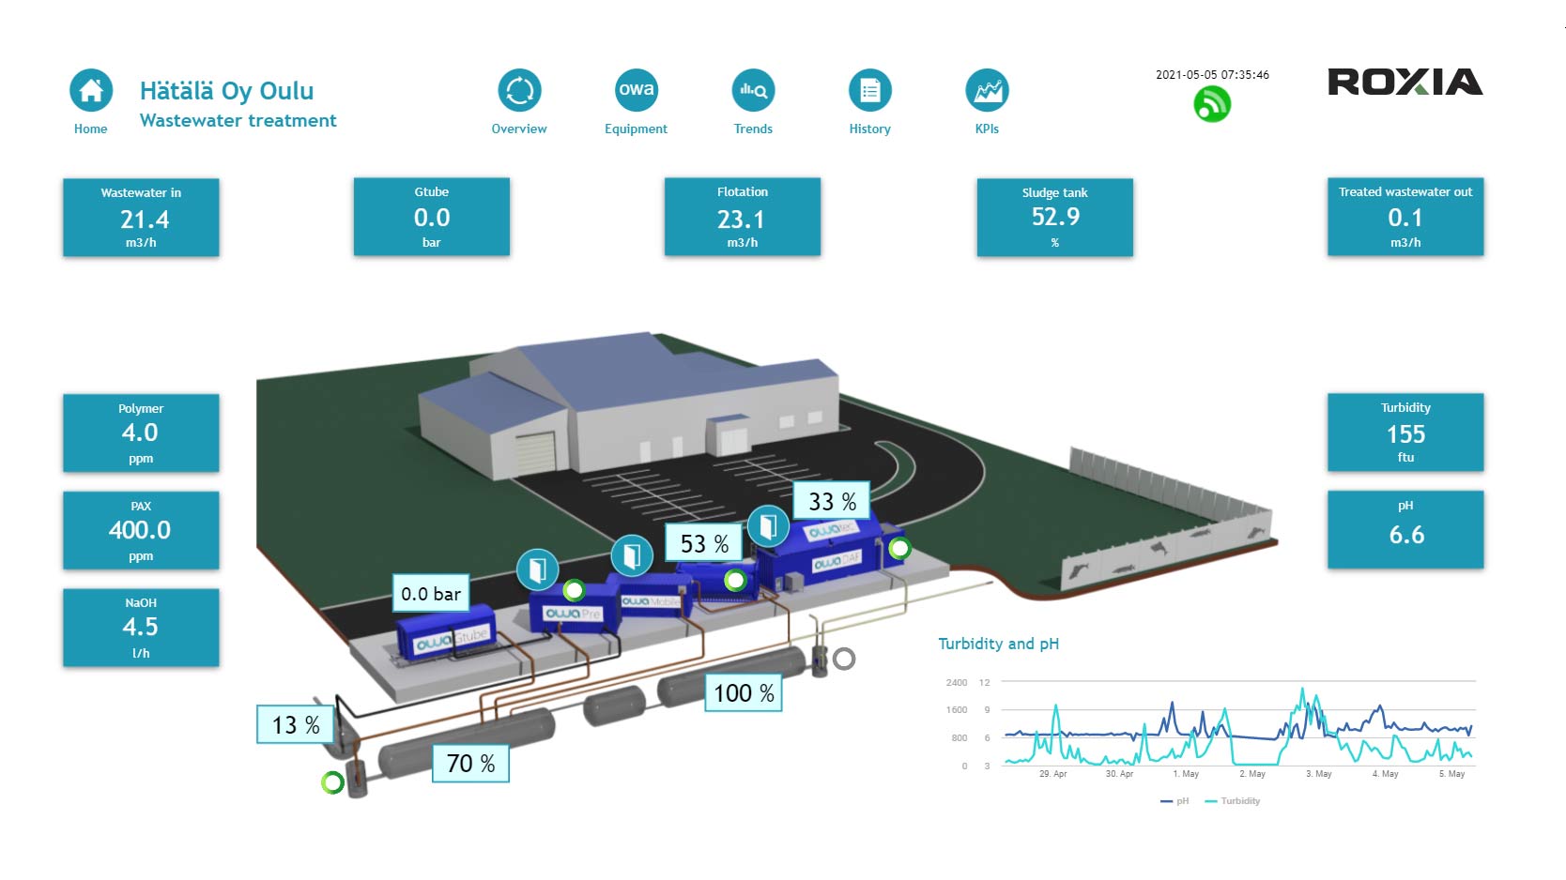This screenshot has height=880, width=1566.
Task: Click the Hätälä Oy Oulu title
Action: (x=226, y=91)
